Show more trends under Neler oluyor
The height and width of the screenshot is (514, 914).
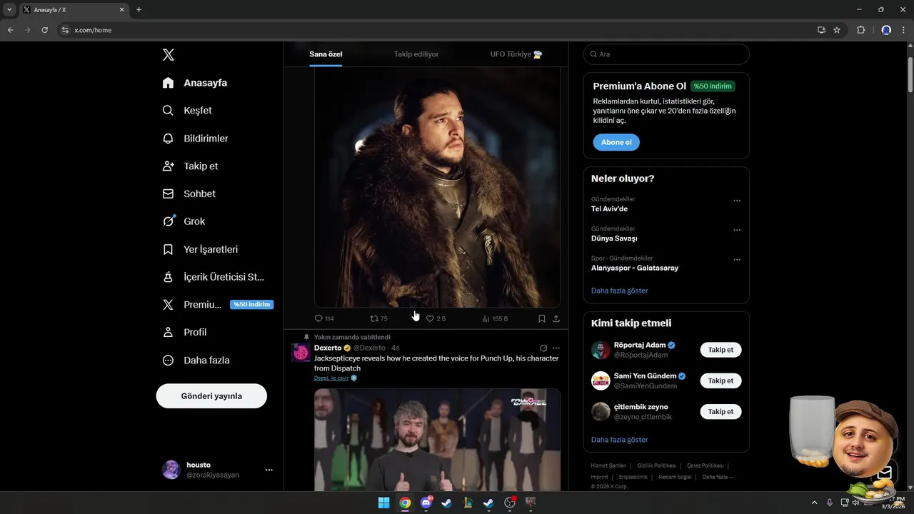pyautogui.click(x=620, y=291)
